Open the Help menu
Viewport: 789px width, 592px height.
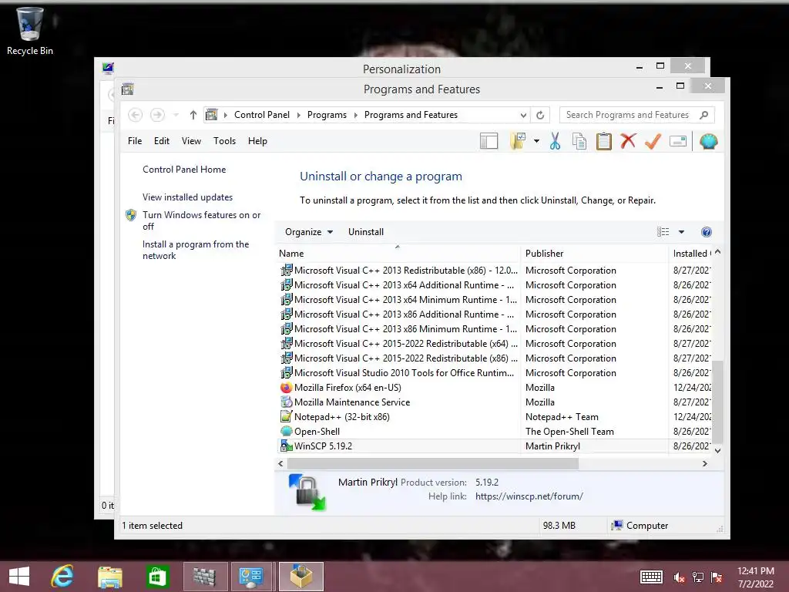coord(257,141)
